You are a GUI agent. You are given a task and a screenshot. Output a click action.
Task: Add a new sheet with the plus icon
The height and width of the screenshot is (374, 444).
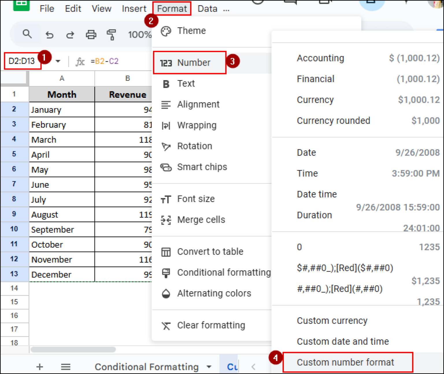click(40, 366)
